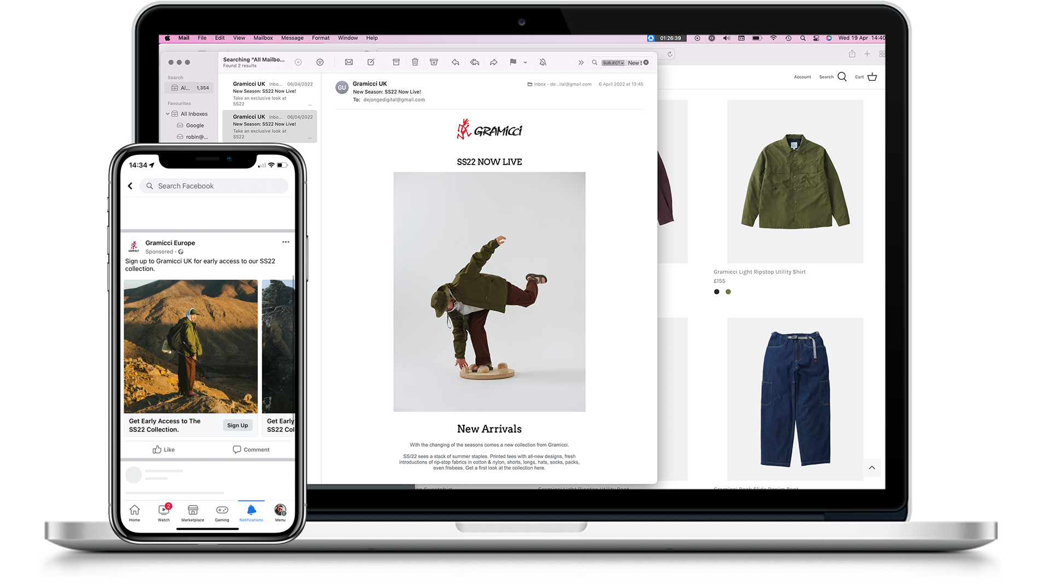Reply to the Gramicci UK email
This screenshot has width=1050, height=585.
click(x=455, y=62)
